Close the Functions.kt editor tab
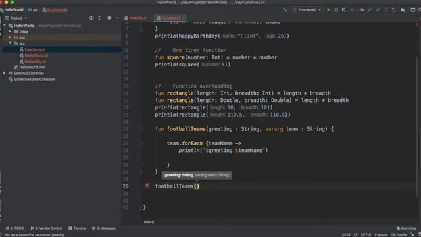Viewport: 421px width, 237px height. tap(184, 18)
